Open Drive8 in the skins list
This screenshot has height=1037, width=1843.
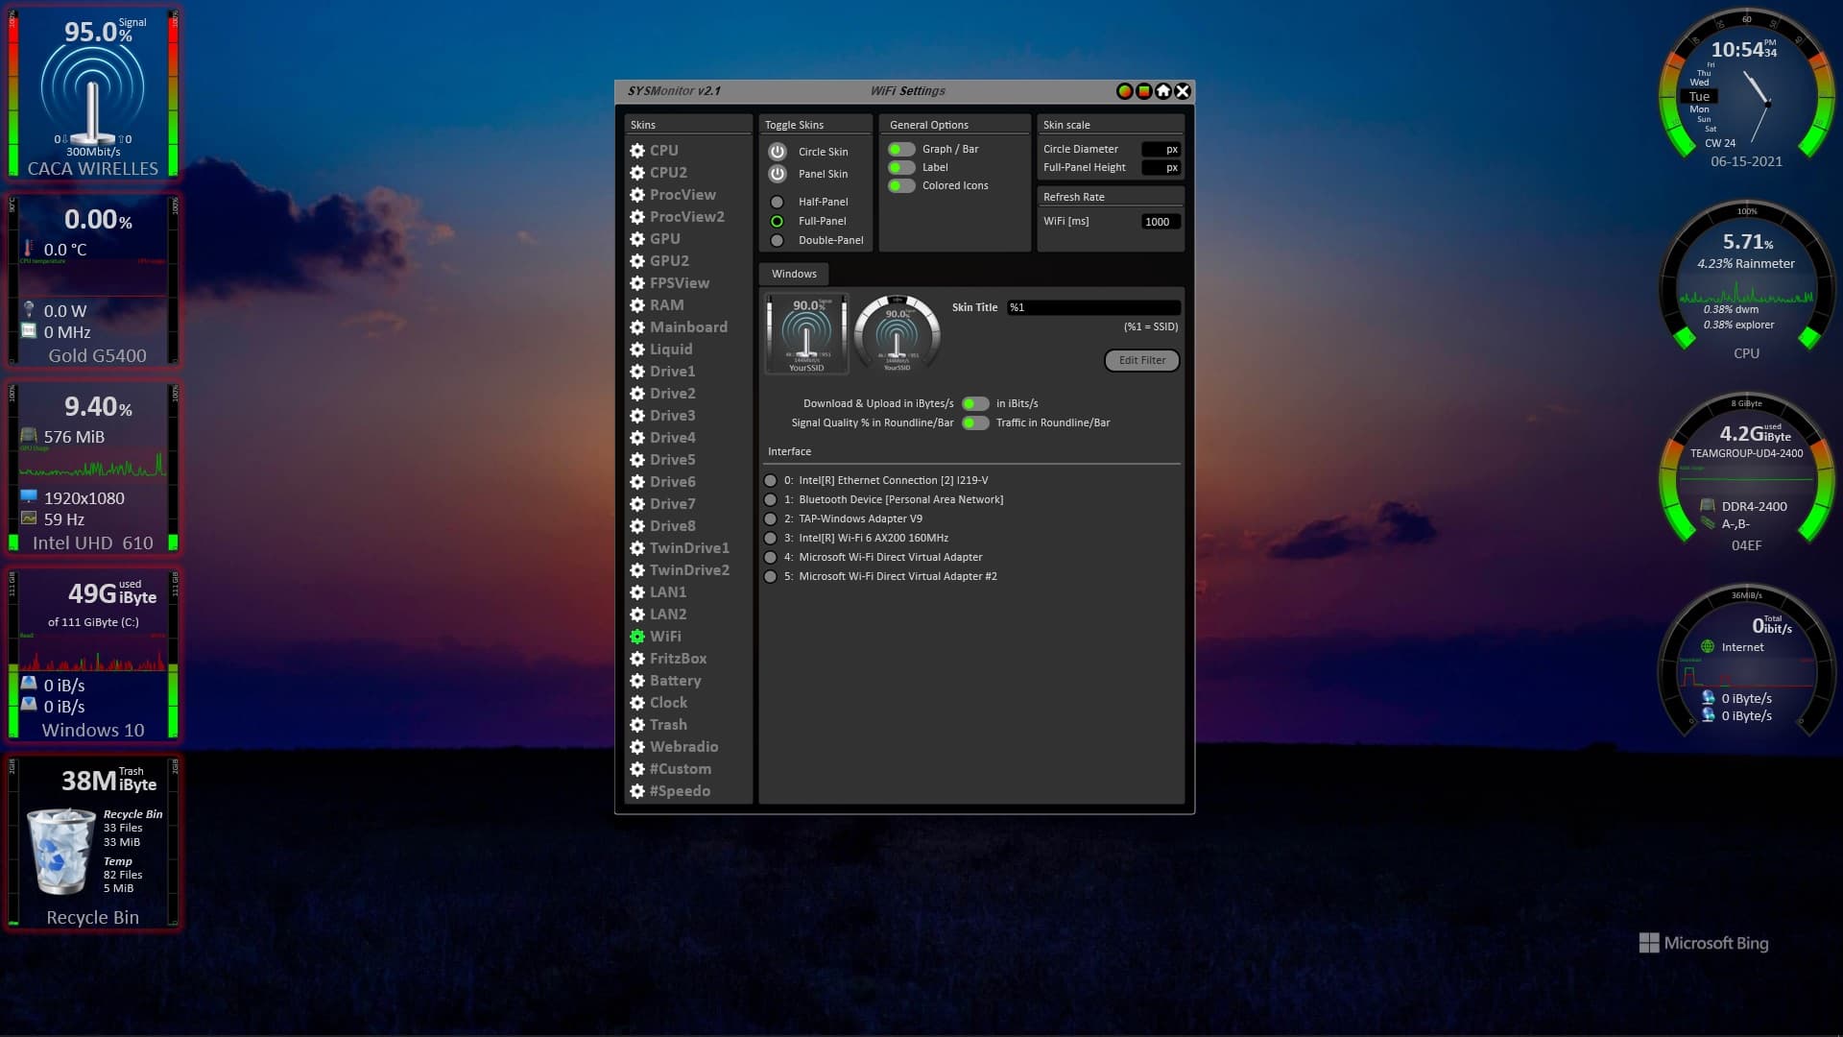[672, 526]
